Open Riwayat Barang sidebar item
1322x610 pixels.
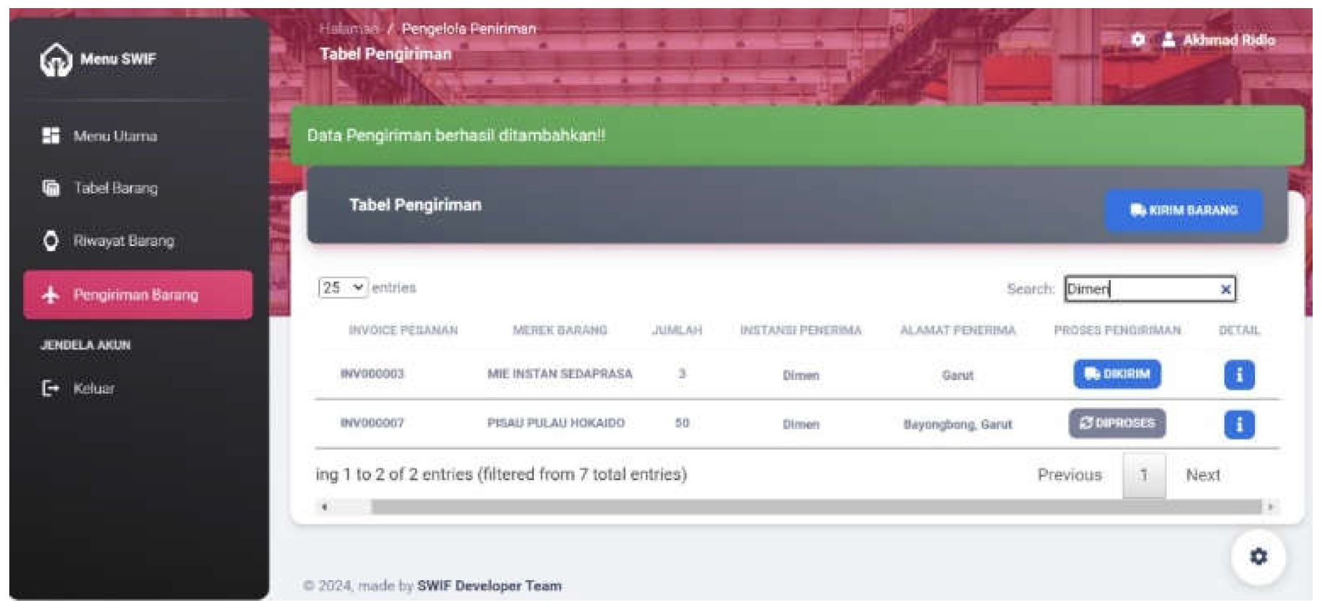[x=123, y=241]
